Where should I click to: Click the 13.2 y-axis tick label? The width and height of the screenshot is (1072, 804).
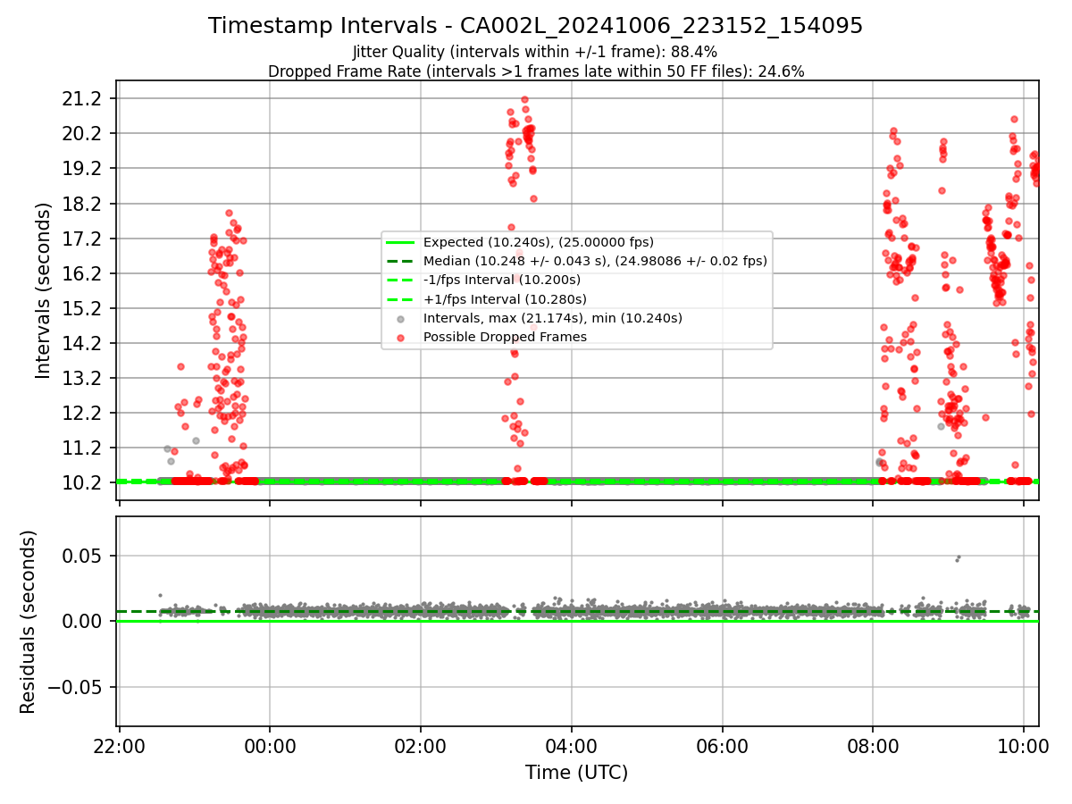click(83, 378)
